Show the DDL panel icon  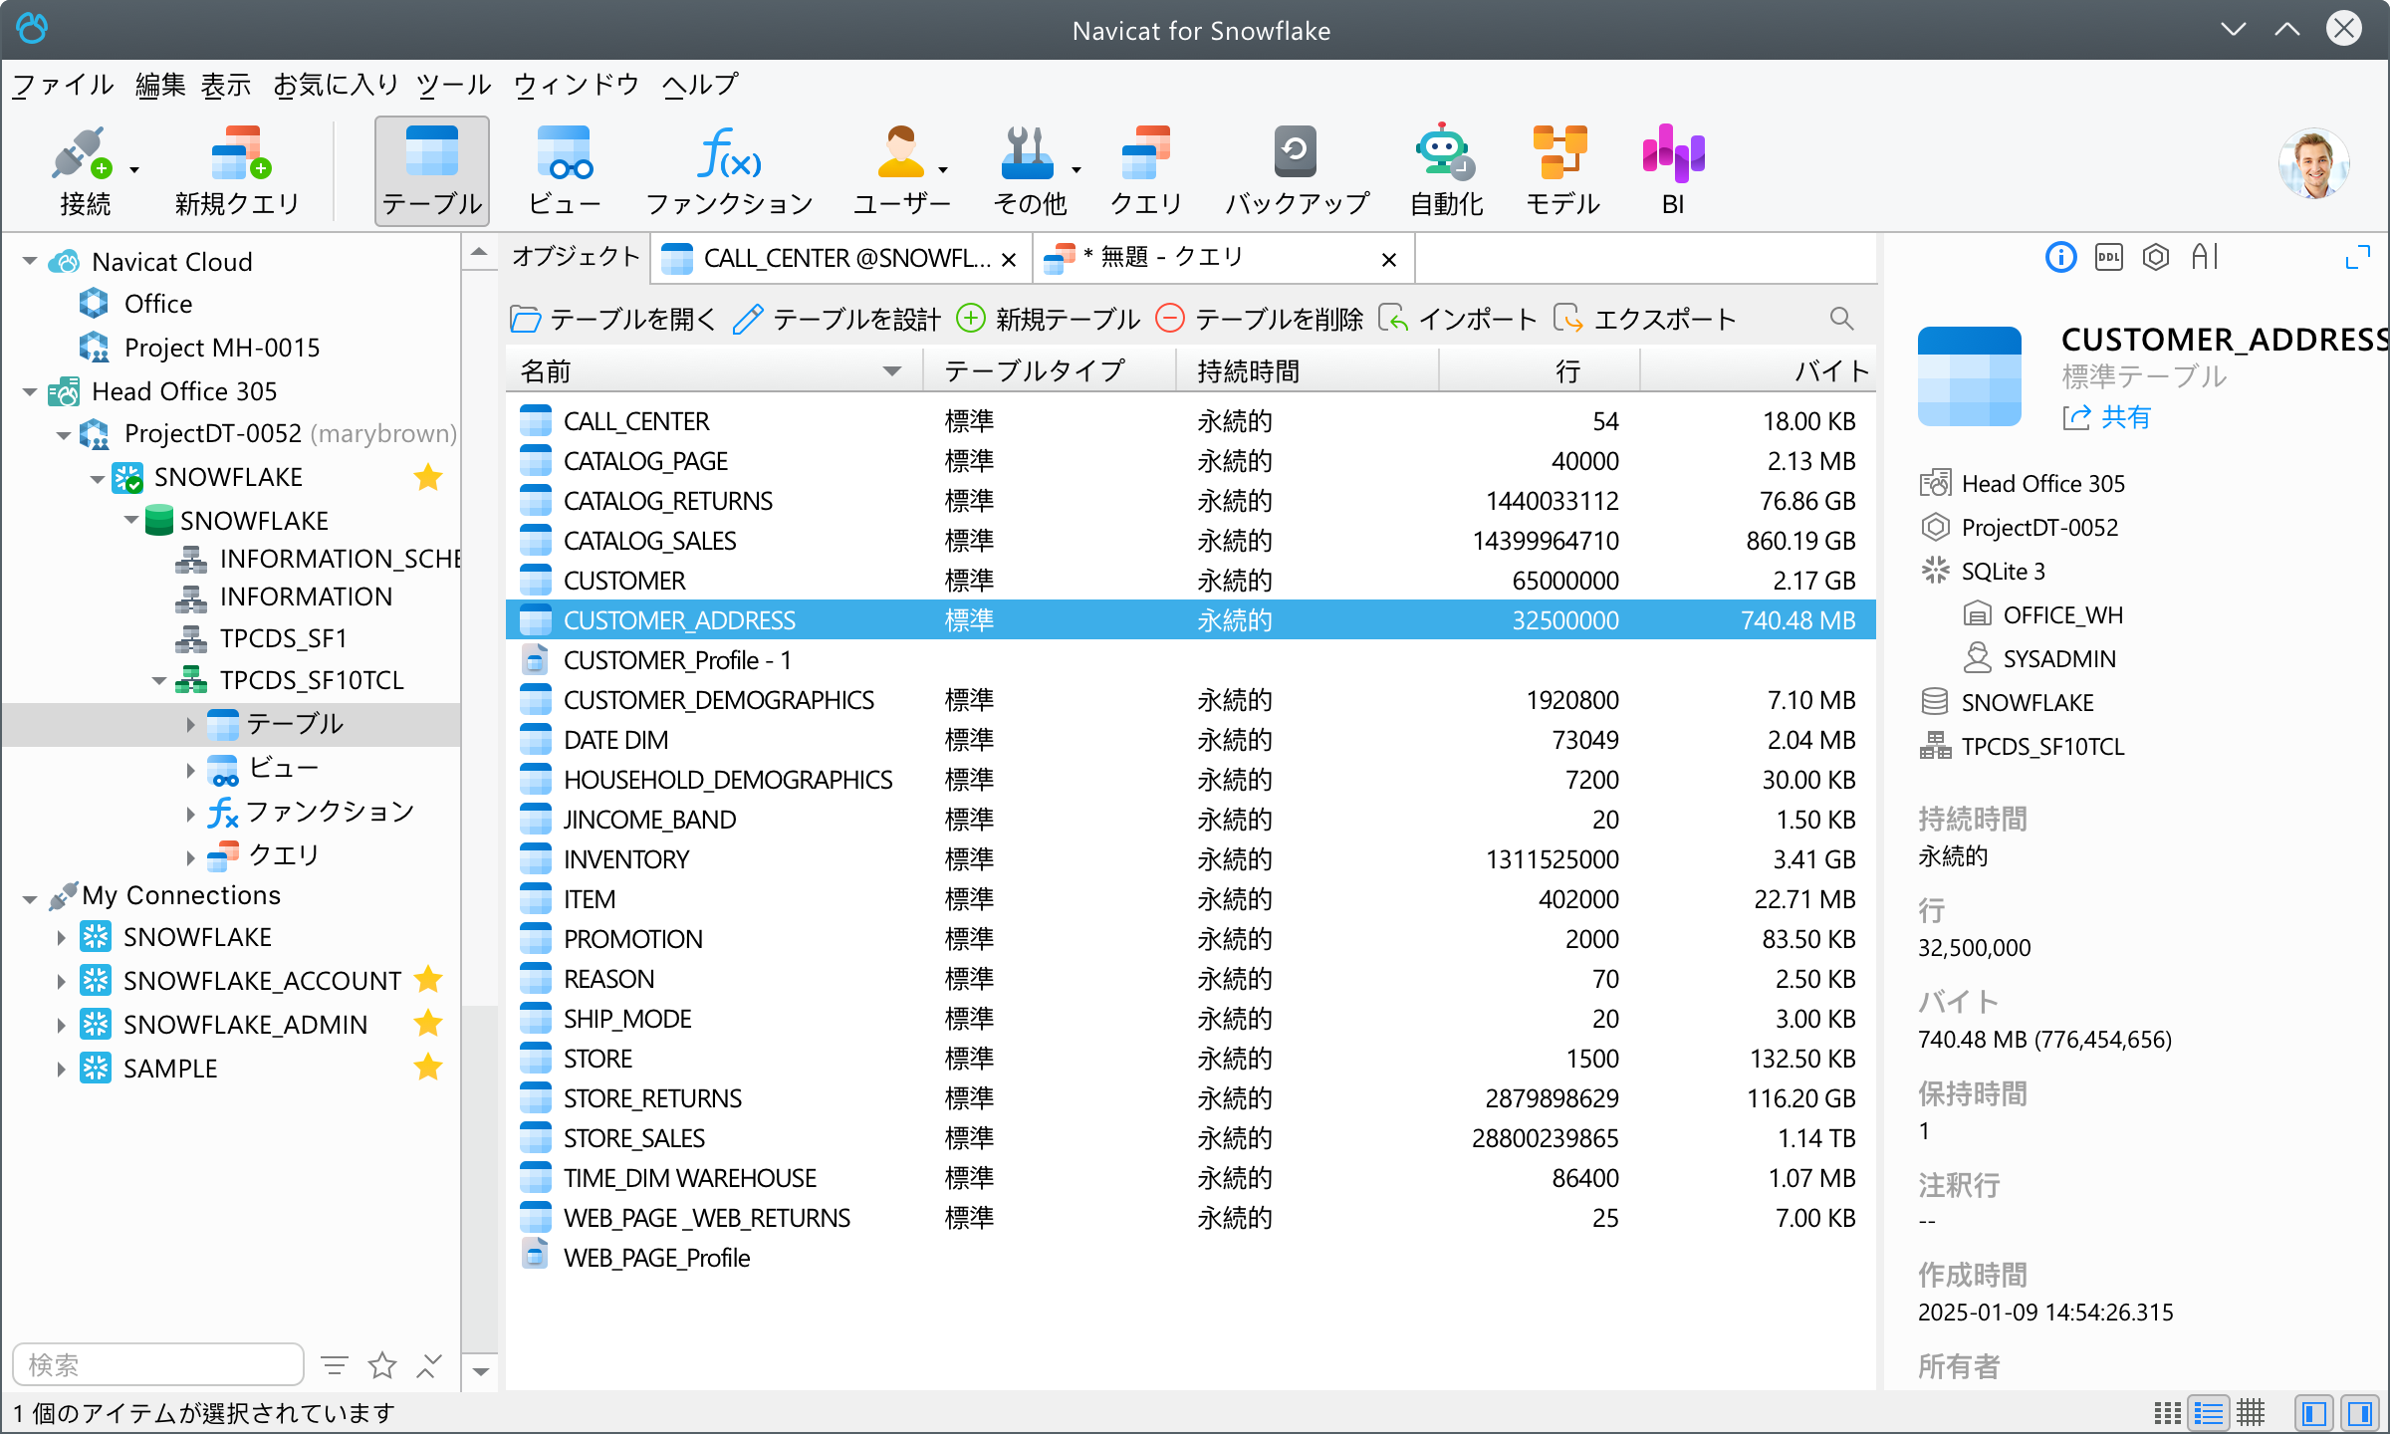[x=2108, y=258]
